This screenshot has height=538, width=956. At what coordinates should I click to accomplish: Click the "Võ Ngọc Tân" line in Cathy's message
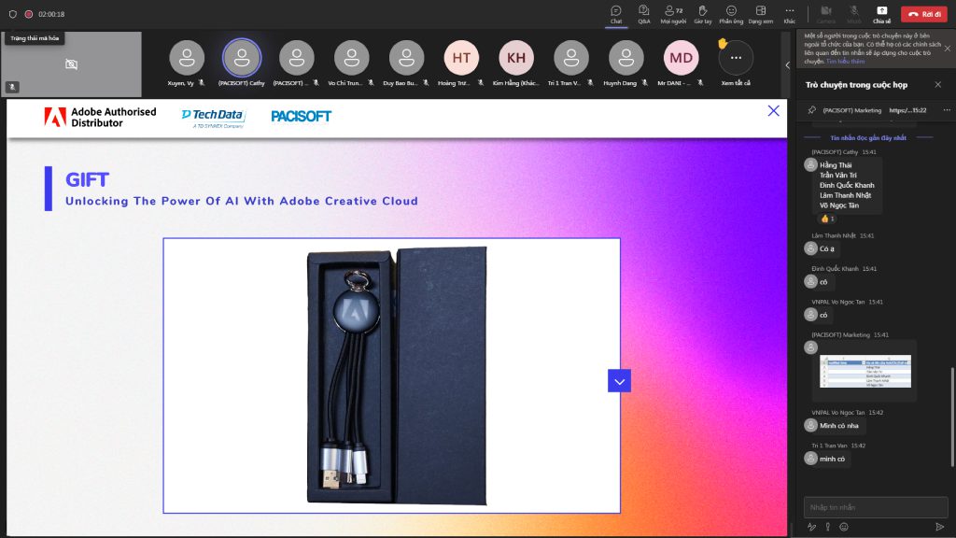[x=839, y=205]
